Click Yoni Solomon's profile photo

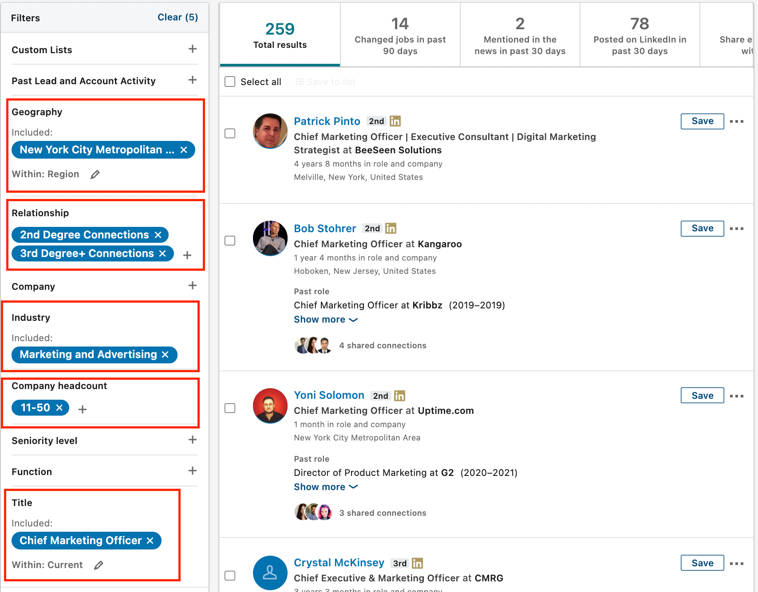tap(270, 405)
